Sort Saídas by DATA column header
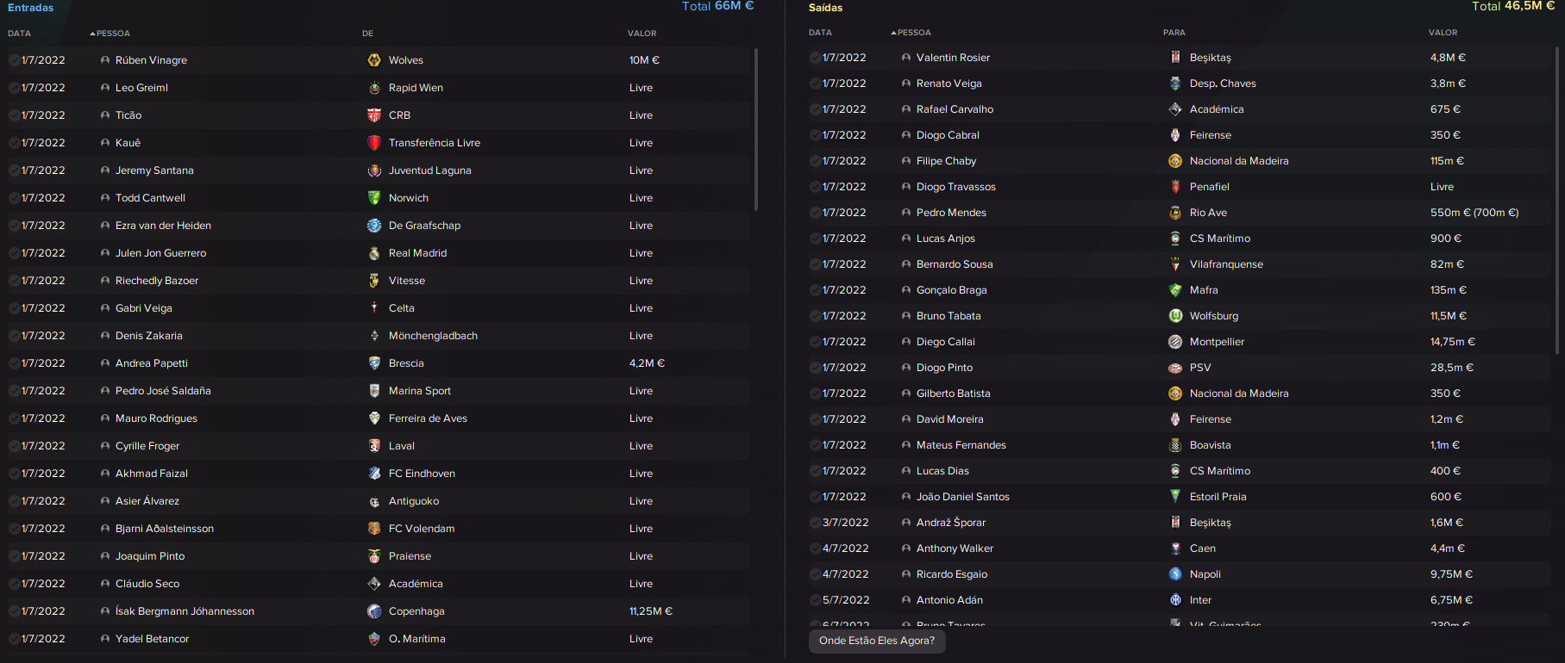The height and width of the screenshot is (663, 1565). pos(820,33)
